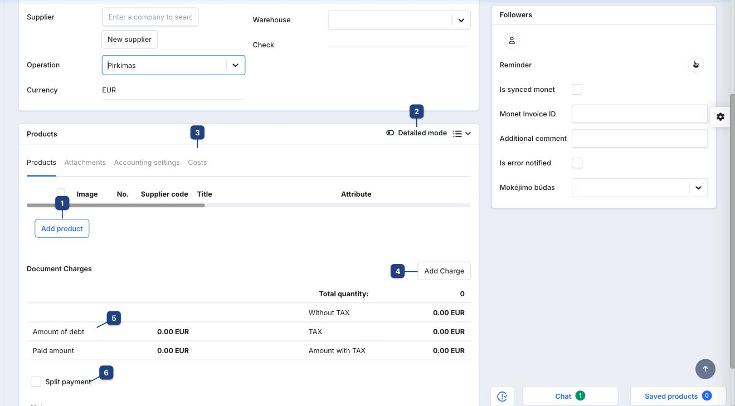Open the settings gear on right edge
The width and height of the screenshot is (735, 406).
coord(721,116)
